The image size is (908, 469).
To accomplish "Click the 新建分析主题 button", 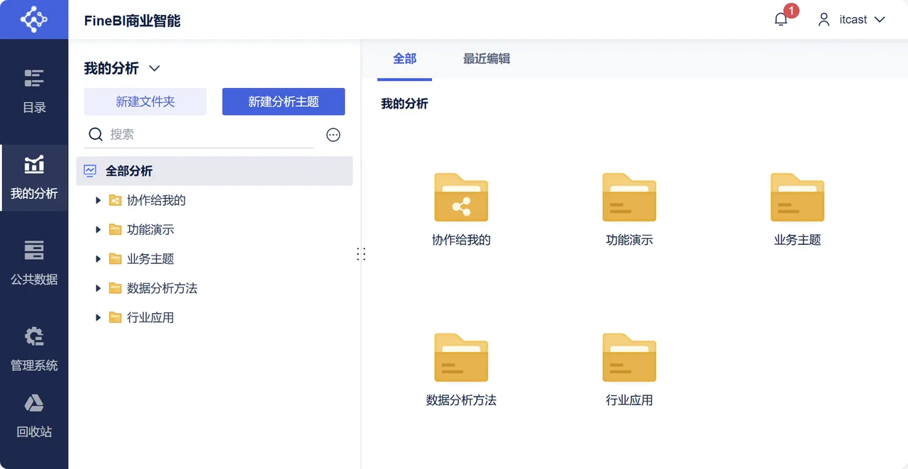I will pyautogui.click(x=284, y=101).
